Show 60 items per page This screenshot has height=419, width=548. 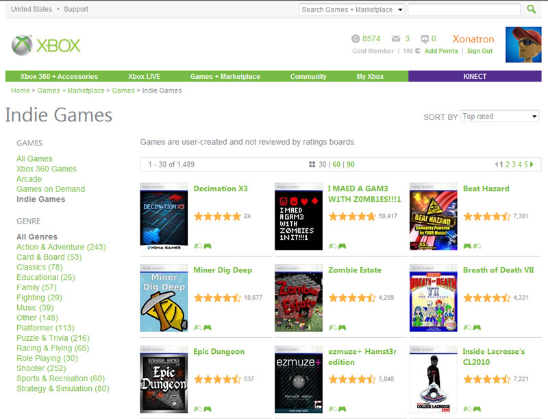336,165
